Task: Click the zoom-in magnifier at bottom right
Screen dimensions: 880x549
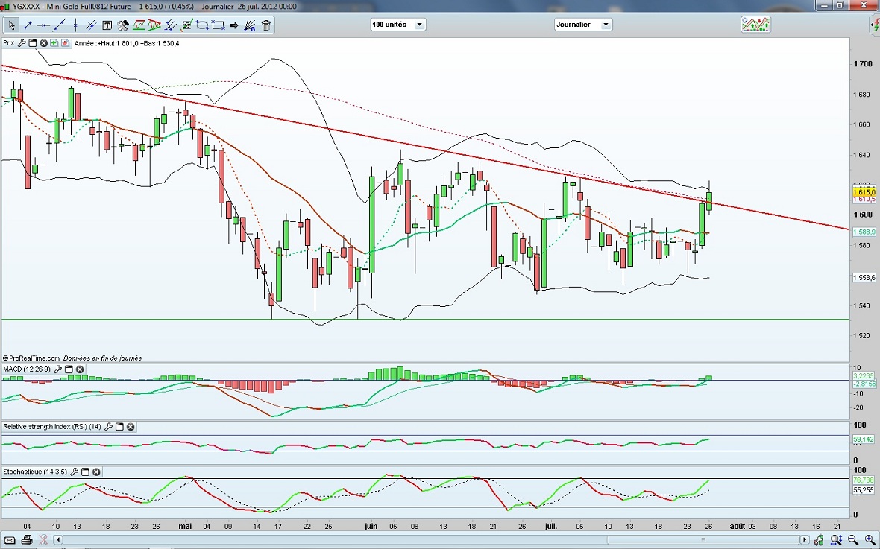Action: pos(870,539)
